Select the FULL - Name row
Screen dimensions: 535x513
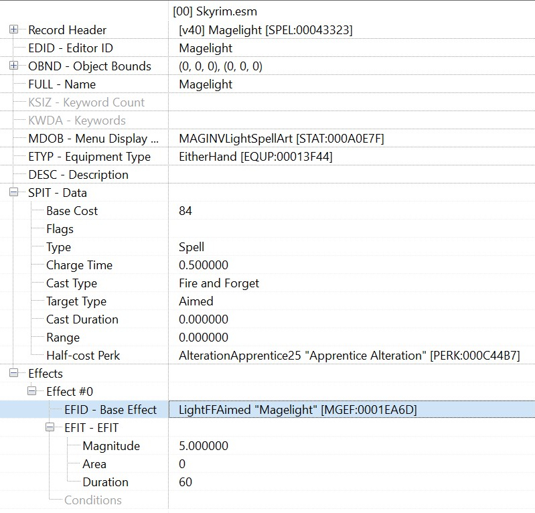[268, 84]
